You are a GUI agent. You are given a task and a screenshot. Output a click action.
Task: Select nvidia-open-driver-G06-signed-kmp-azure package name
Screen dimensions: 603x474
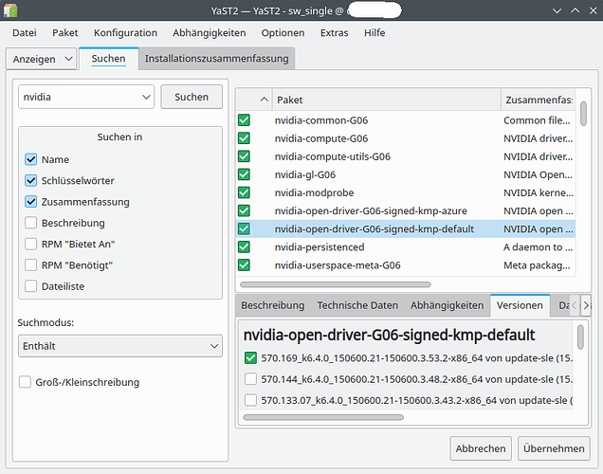pos(371,210)
